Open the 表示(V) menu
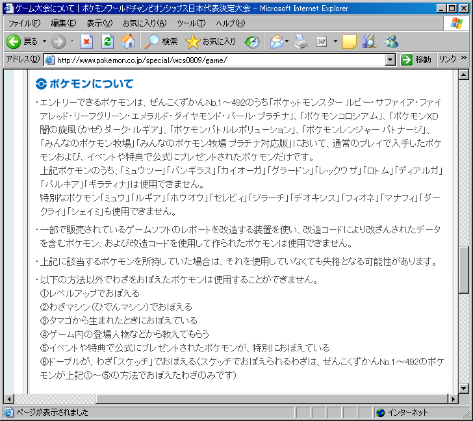Screen dimensions: 473x421 pos(99,23)
